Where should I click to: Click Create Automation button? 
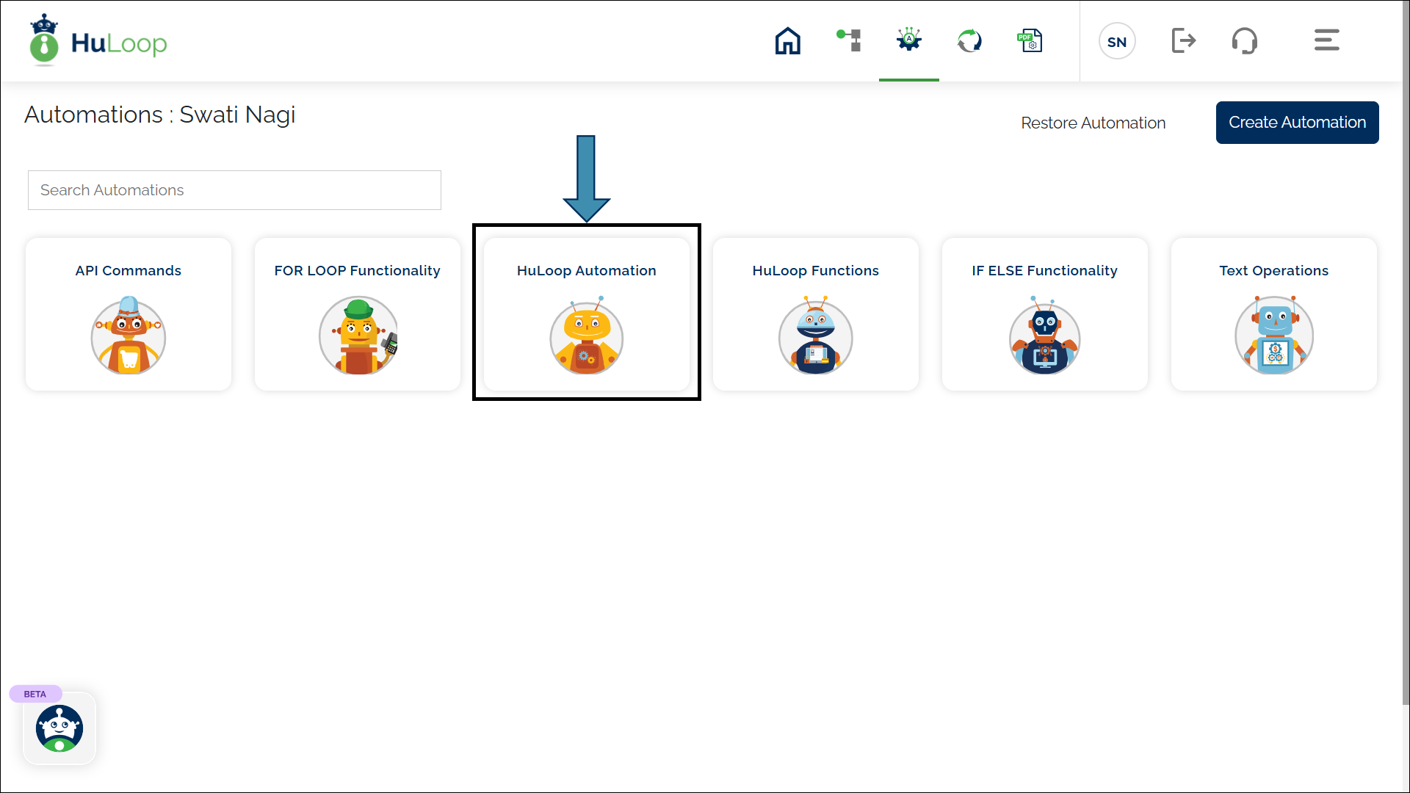(x=1297, y=123)
